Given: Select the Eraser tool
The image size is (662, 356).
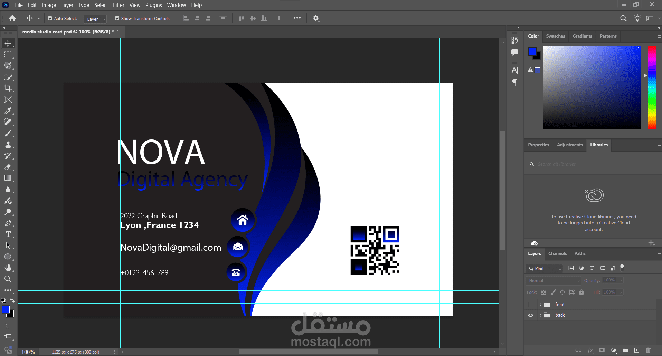Looking at the screenshot, I should (8, 167).
